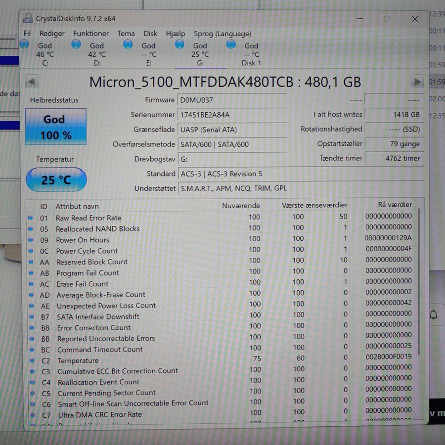The height and width of the screenshot is (445, 445).
Task: Click raw value 0028000F0019
Action: 389,356
